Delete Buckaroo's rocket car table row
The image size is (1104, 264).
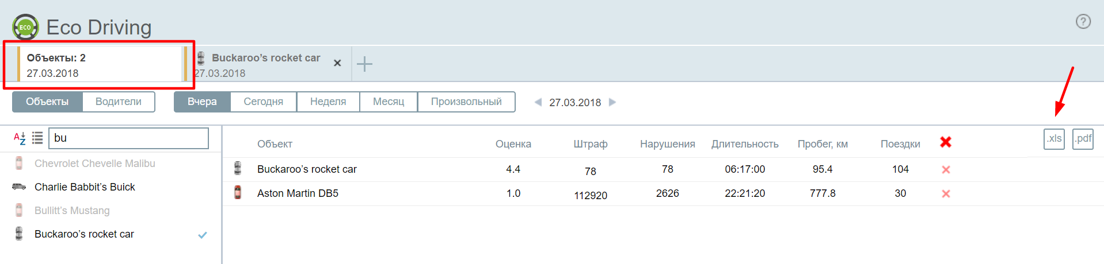(945, 170)
